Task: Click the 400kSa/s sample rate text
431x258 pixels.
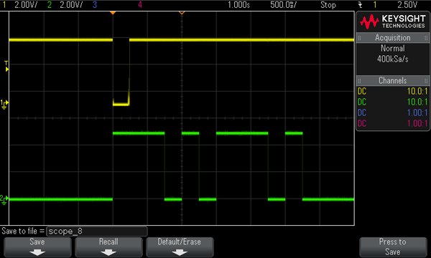Action: (x=393, y=59)
